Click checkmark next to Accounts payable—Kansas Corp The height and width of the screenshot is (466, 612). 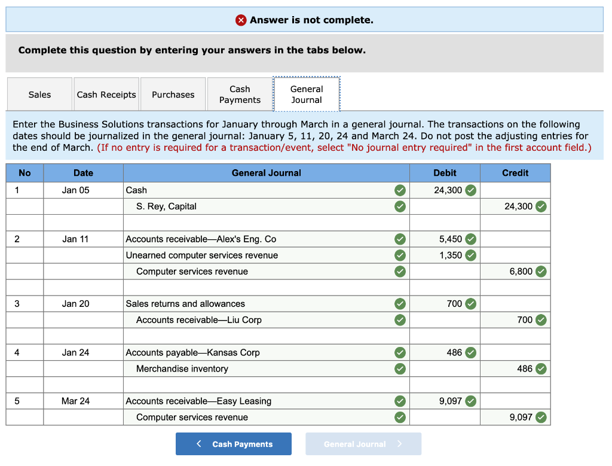click(x=400, y=352)
